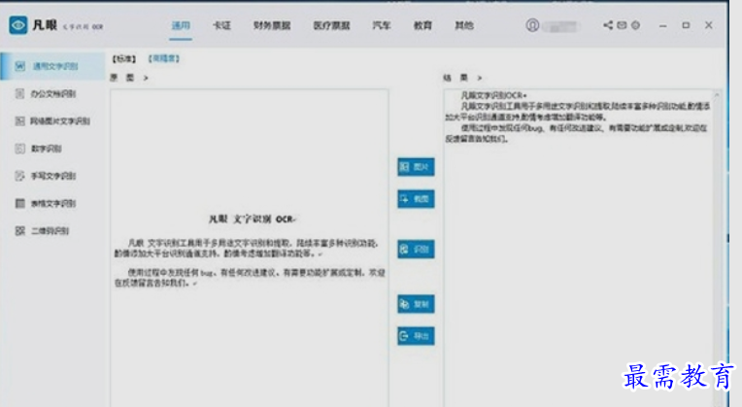
Task: Click the 截图 screenshot button
Action: [x=416, y=199]
